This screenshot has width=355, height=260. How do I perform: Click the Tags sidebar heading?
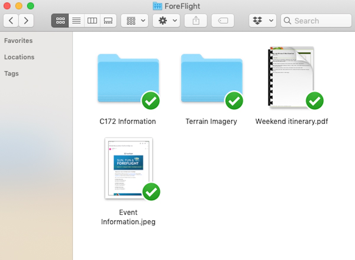point(11,74)
